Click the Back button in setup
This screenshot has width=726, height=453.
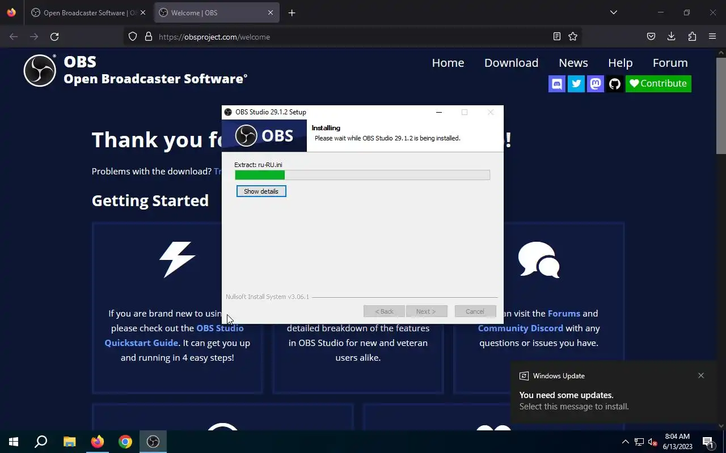pyautogui.click(x=384, y=311)
